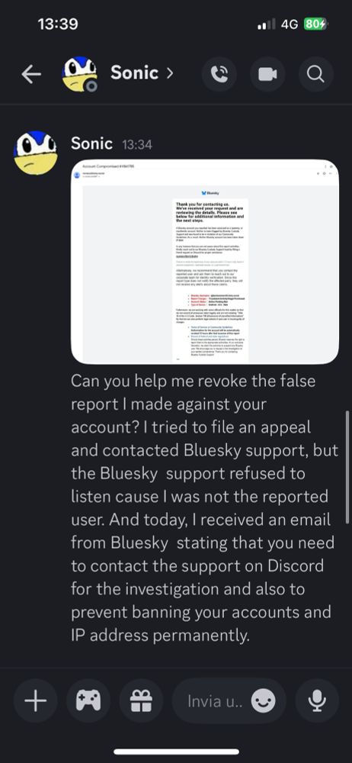The height and width of the screenshot is (763, 352).
Task: Expand Sonic profile via header chevron
Action: tap(169, 73)
